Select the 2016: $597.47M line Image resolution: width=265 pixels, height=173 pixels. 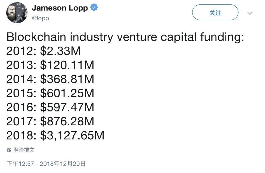tap(50, 107)
